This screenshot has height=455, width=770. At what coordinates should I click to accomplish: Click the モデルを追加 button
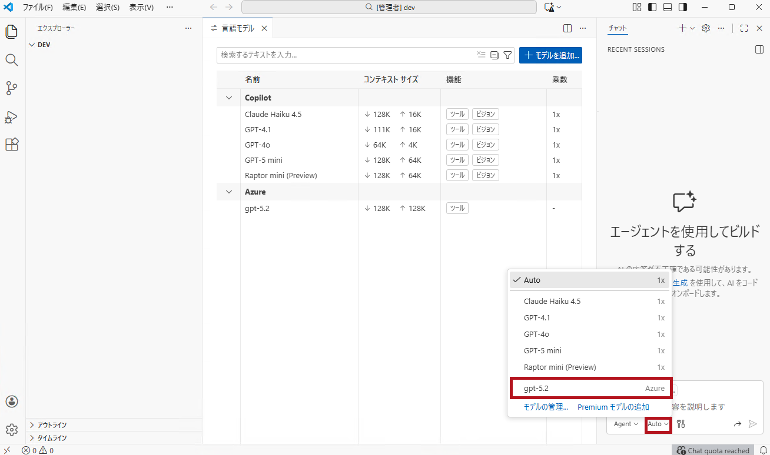550,55
